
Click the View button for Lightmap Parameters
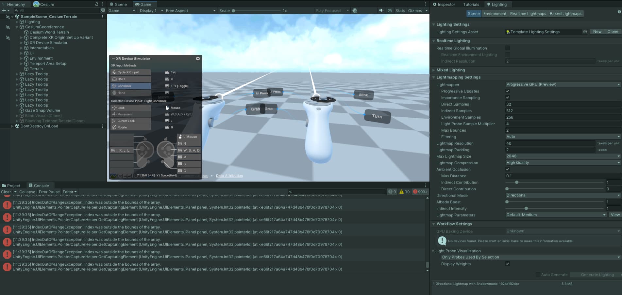[615, 215]
